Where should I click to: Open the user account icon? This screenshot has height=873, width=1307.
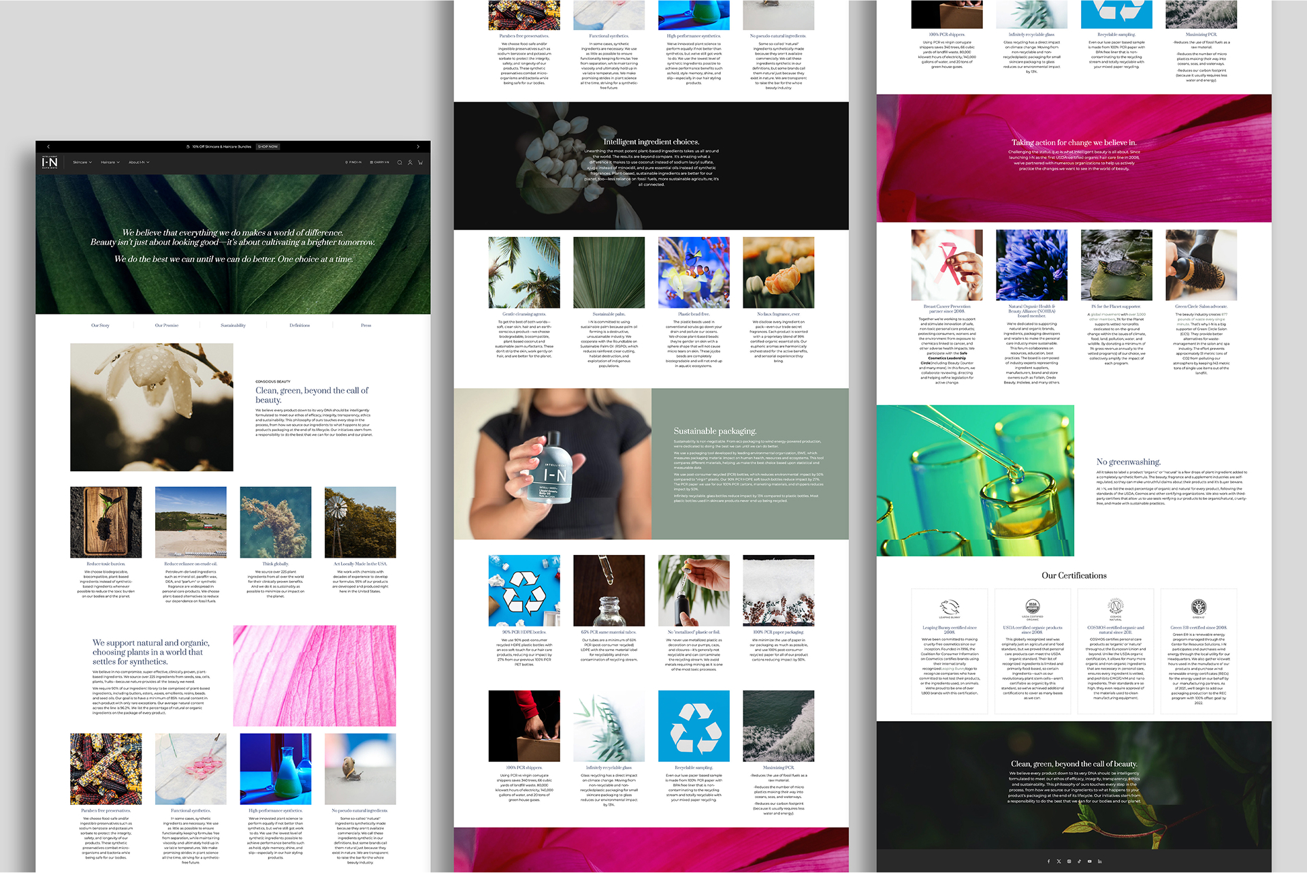pos(410,163)
